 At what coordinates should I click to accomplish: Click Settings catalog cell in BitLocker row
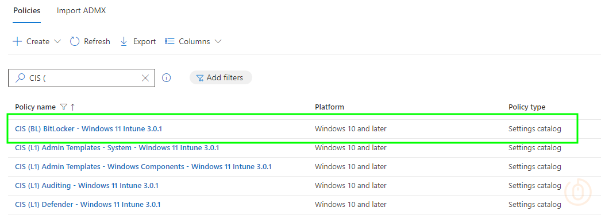tap(535, 129)
